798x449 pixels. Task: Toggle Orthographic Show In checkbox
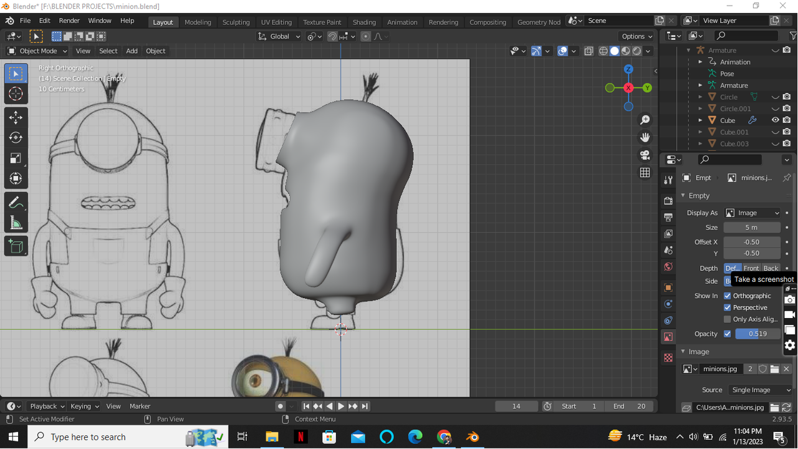coord(728,296)
